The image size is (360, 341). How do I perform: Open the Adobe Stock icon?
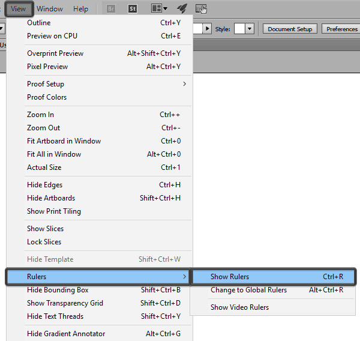133,9
